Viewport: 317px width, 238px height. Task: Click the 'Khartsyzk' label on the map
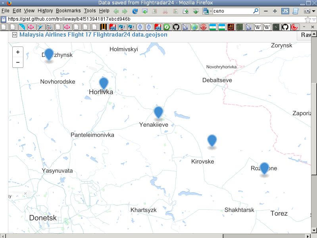point(143,210)
